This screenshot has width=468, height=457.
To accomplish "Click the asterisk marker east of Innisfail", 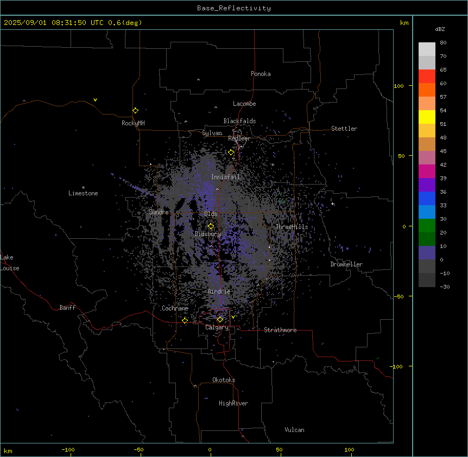I will [x=273, y=164].
